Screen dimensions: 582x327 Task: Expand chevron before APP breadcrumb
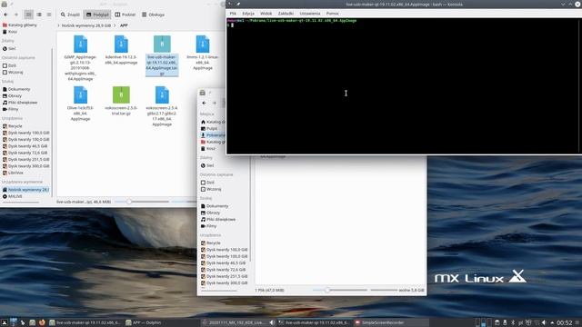[115, 25]
